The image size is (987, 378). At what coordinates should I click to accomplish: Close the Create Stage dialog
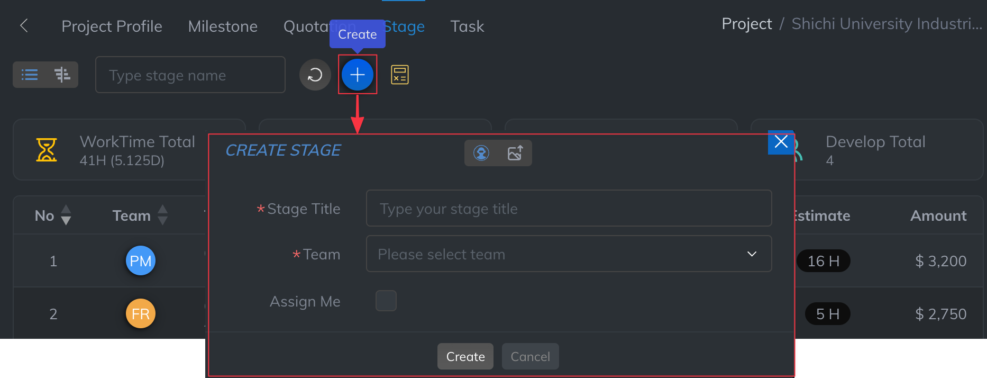781,142
